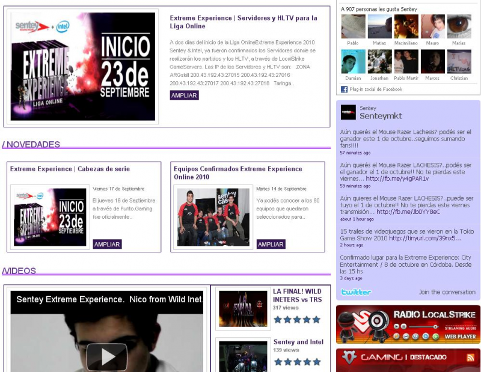Open the Equipos Confirmados Extreme Experience Online 2010 headline
Screen dimensions: 481x372
click(x=237, y=173)
